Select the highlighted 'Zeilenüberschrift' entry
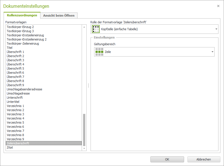 (x=18, y=143)
